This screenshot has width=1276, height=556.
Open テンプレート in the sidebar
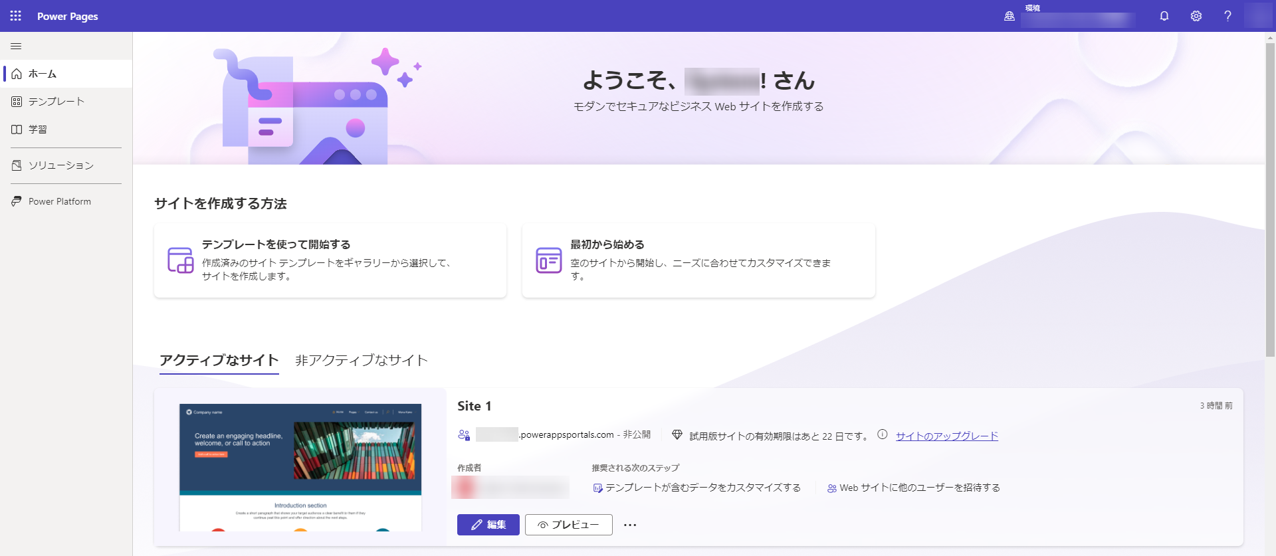pos(66,102)
